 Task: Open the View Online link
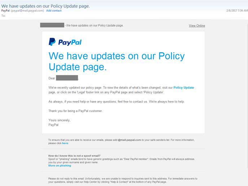(197, 26)
